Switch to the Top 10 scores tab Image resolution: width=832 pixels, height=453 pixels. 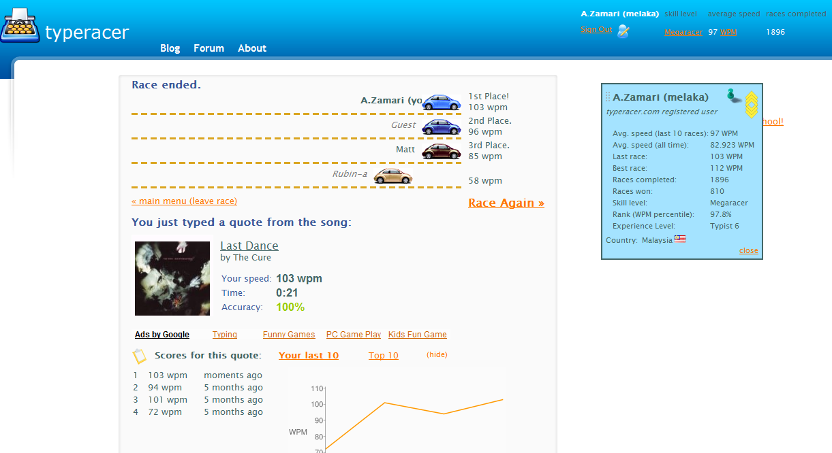click(383, 355)
